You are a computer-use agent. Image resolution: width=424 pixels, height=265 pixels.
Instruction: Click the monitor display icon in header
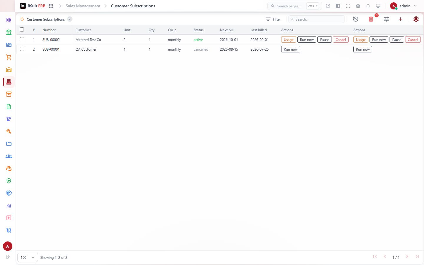(x=378, y=6)
